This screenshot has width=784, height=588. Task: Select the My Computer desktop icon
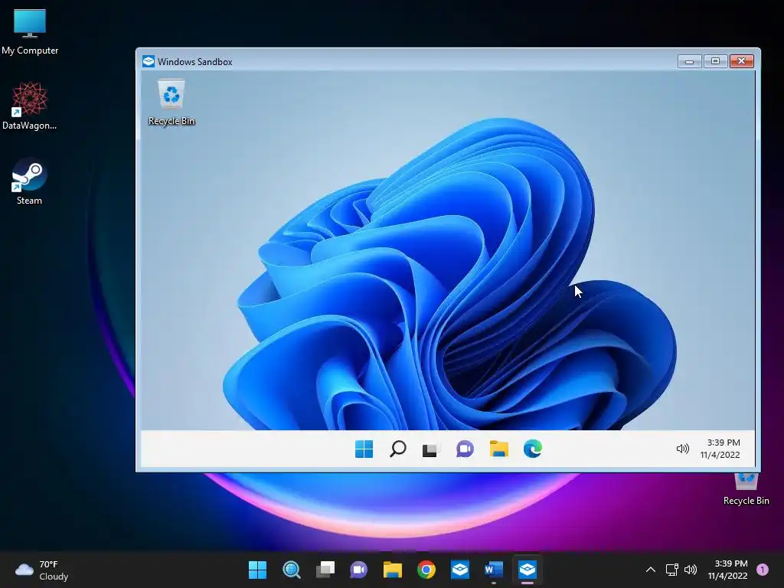pyautogui.click(x=30, y=32)
